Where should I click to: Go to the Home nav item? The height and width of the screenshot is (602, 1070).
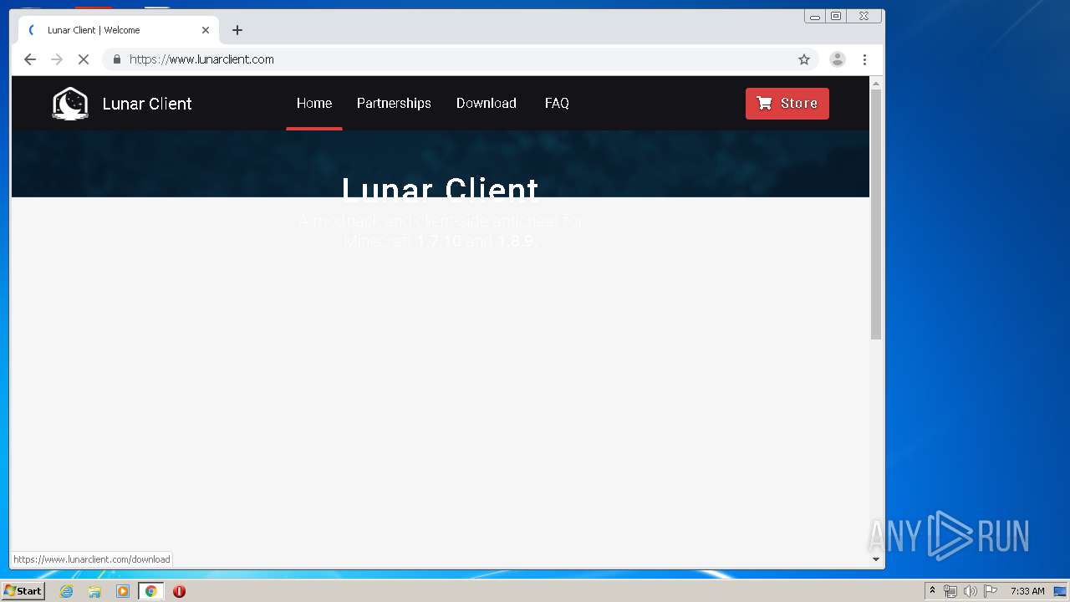314,103
